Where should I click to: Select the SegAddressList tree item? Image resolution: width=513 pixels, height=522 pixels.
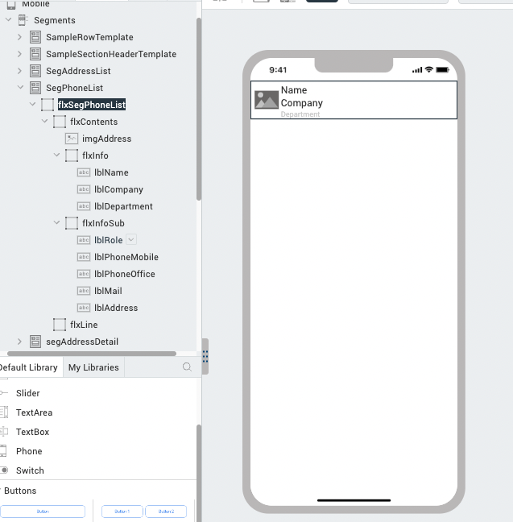coord(78,71)
